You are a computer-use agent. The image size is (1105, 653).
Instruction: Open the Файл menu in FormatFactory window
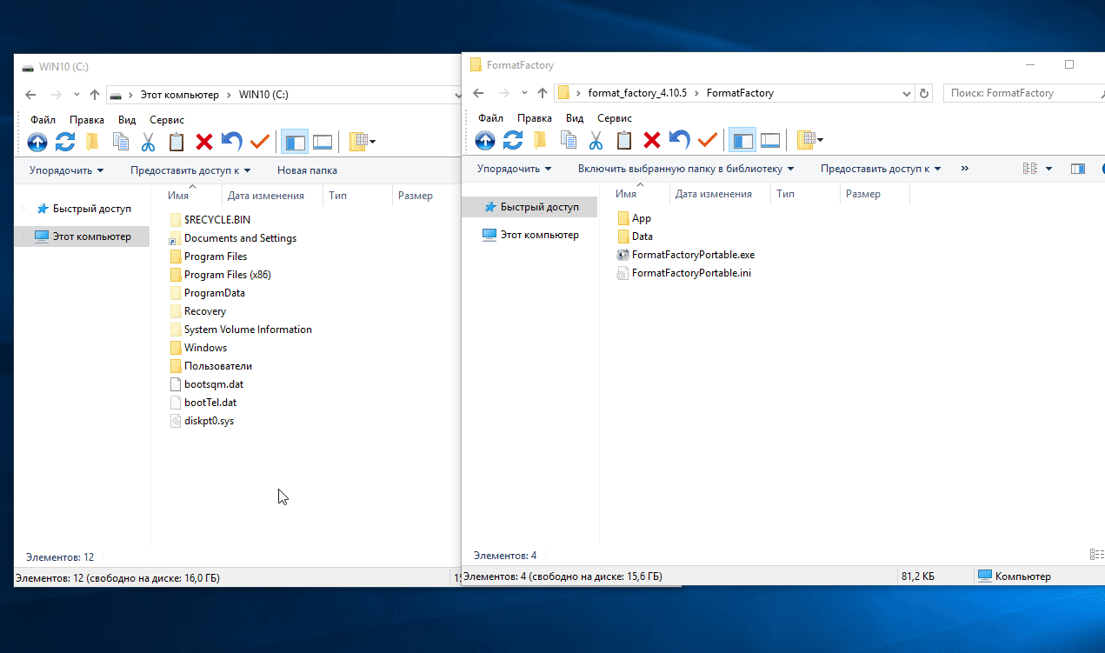[x=490, y=118]
